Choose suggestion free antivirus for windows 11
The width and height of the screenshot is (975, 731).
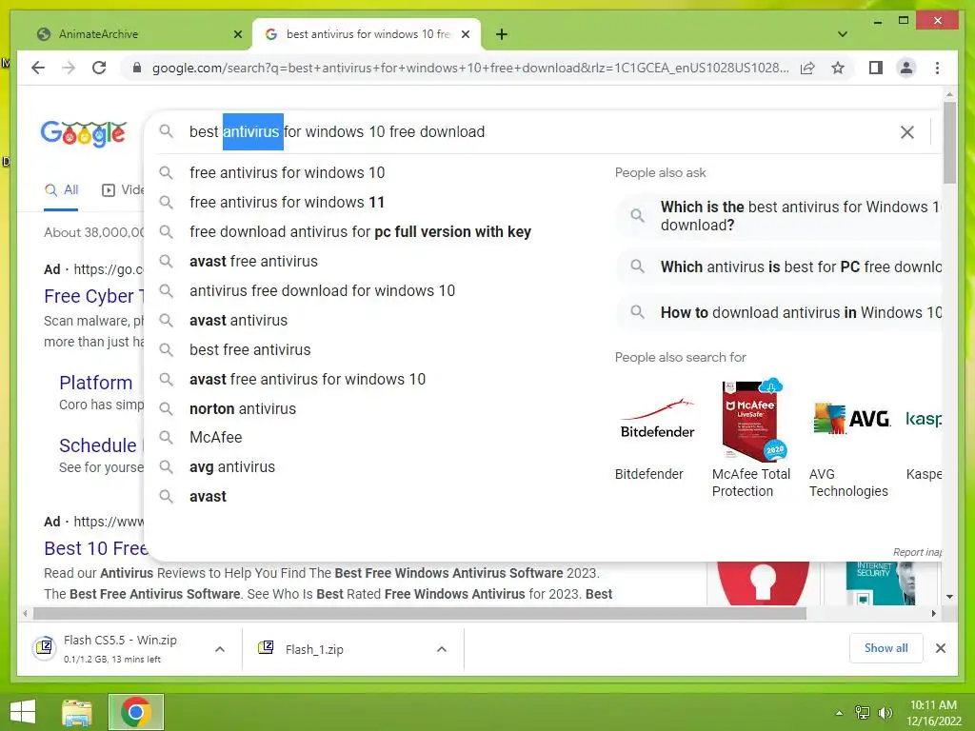(x=288, y=202)
